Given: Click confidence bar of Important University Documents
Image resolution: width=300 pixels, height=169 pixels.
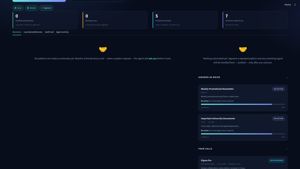Looking at the screenshot, I should tap(243, 134).
